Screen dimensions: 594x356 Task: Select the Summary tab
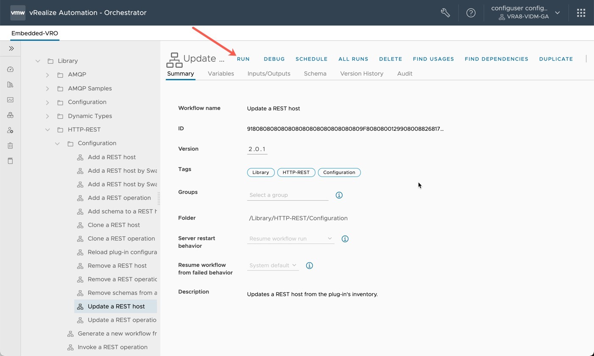[x=181, y=73]
